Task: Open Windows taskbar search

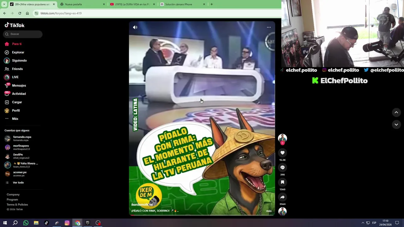Action: [15, 223]
